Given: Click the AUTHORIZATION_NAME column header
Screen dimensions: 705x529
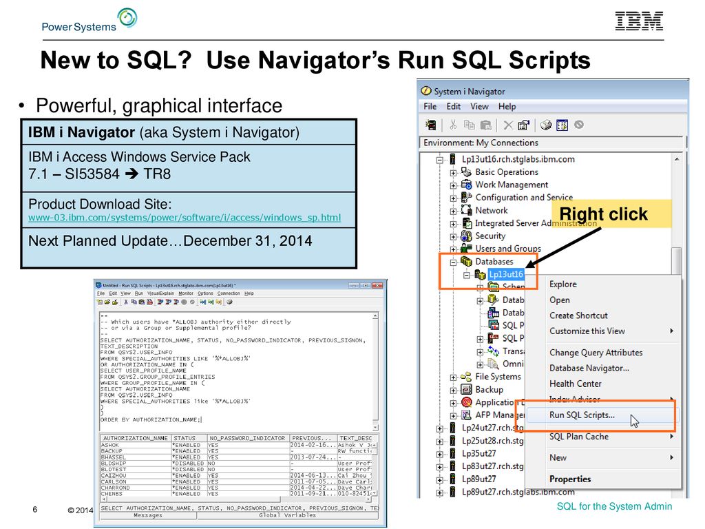Looking at the screenshot, I should (136, 438).
